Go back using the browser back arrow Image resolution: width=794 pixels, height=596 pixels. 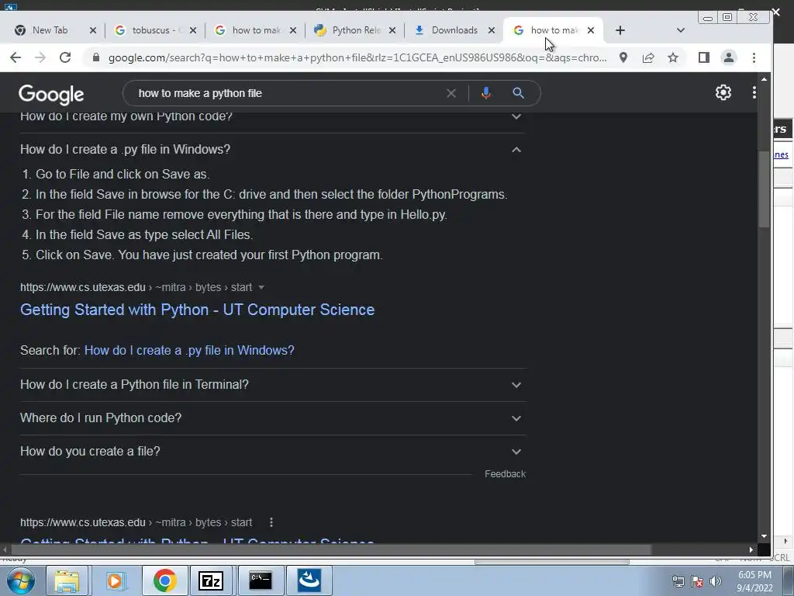click(x=16, y=57)
